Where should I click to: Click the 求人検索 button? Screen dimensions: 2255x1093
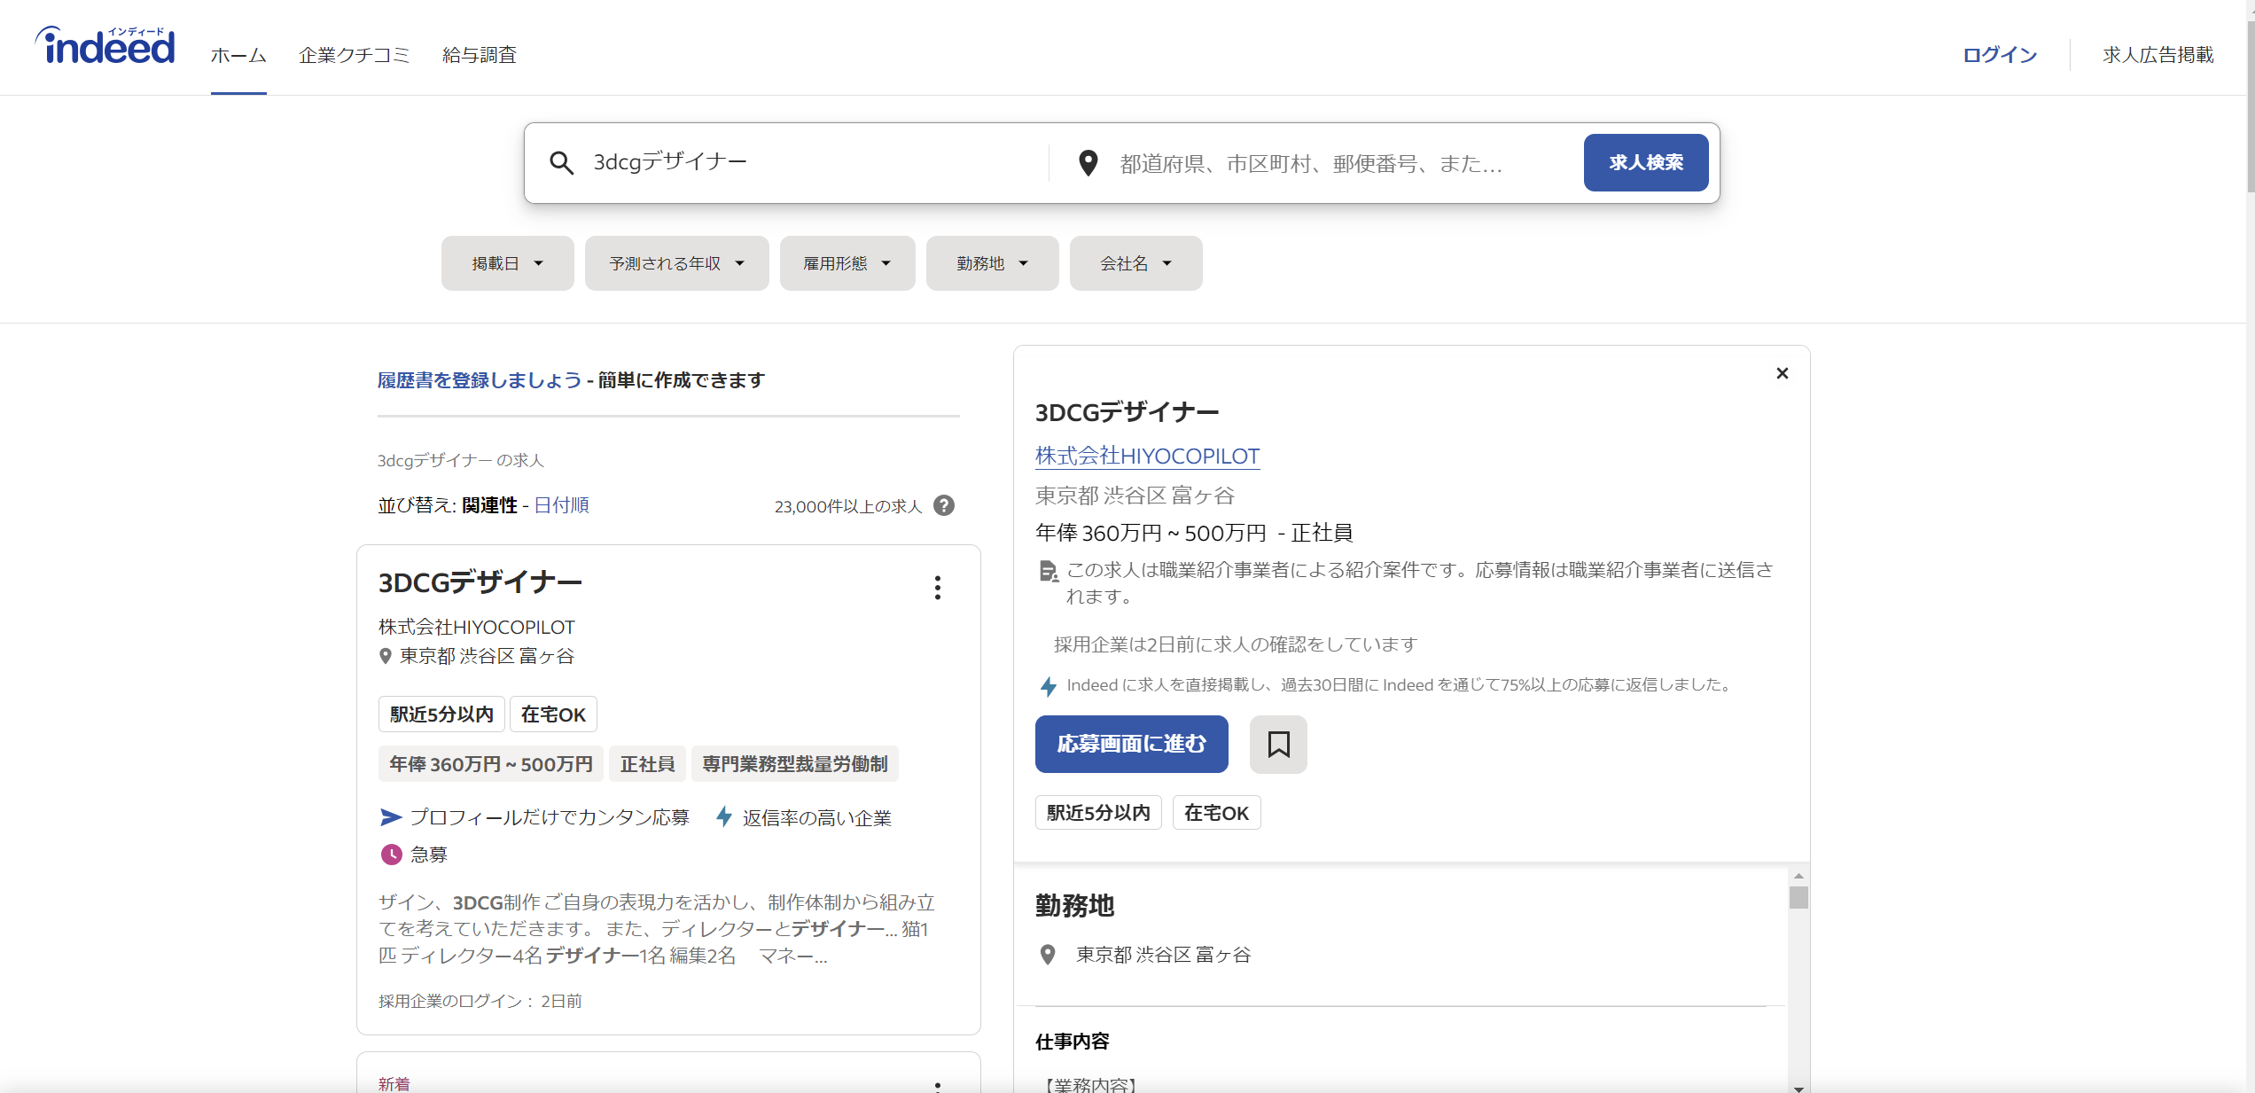tap(1646, 162)
